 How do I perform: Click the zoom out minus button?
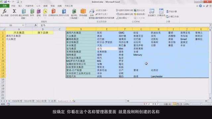(x=191, y=104)
